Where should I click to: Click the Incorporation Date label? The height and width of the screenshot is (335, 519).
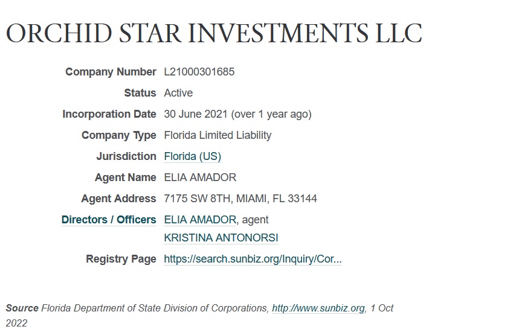point(109,114)
